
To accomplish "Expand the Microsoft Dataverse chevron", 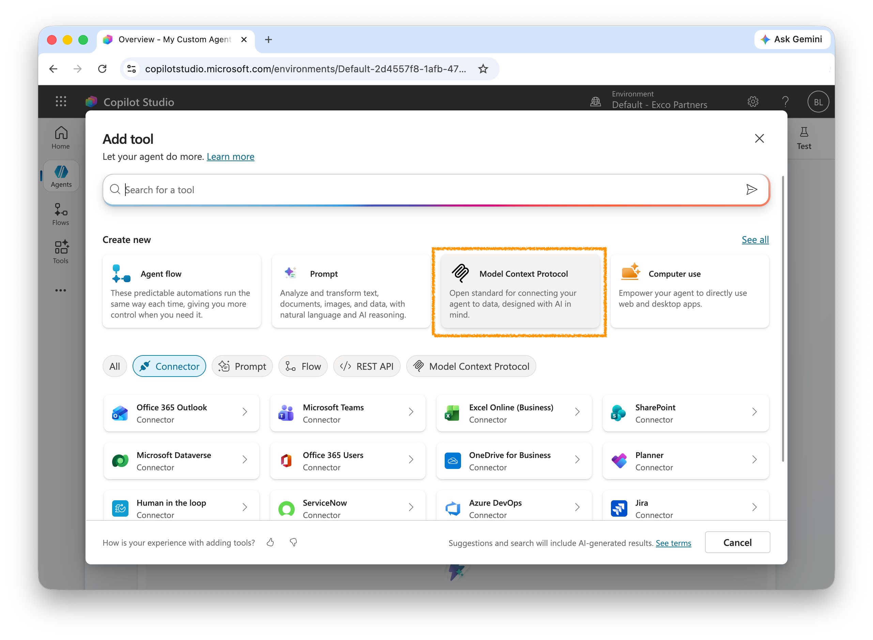I will [244, 459].
